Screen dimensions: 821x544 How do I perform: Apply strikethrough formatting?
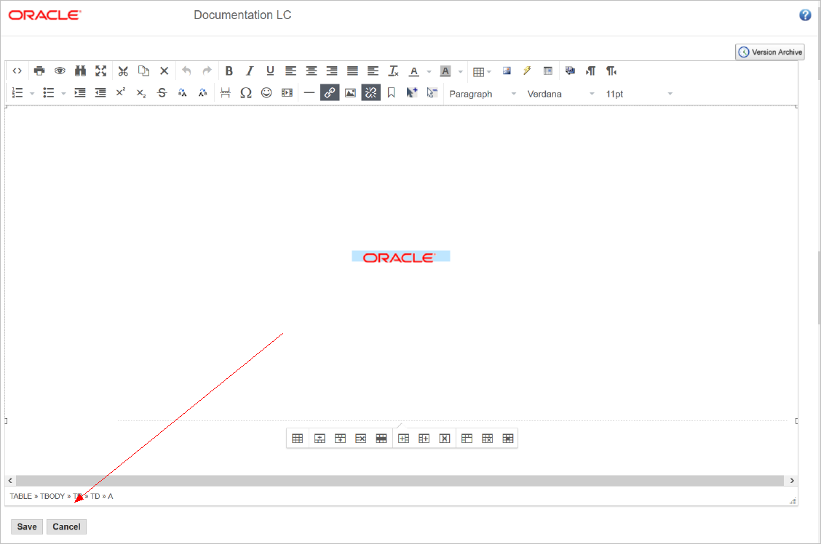click(162, 93)
